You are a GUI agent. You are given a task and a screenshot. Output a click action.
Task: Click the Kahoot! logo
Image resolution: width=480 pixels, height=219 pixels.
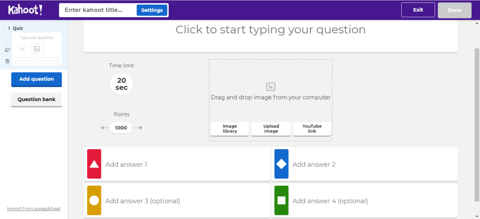pos(25,10)
